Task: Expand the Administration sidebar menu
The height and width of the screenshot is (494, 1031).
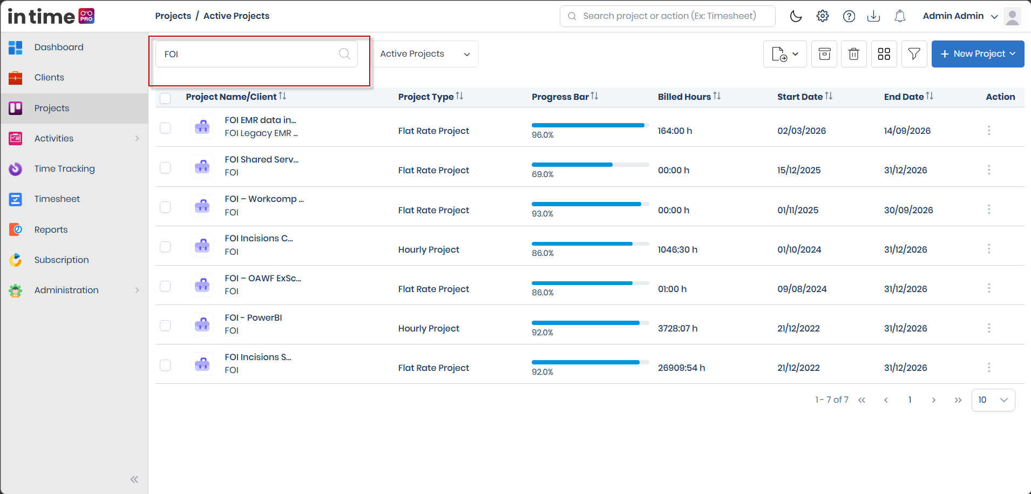Action: click(74, 290)
